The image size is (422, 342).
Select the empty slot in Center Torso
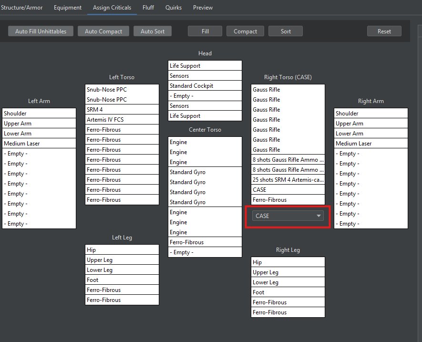(205, 253)
